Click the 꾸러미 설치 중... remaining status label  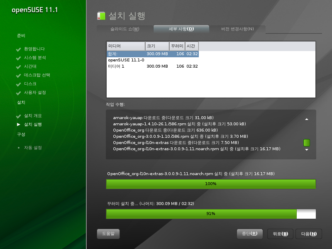(151, 204)
